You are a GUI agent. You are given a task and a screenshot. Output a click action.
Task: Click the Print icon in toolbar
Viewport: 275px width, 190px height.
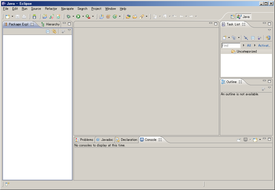pos(24,16)
